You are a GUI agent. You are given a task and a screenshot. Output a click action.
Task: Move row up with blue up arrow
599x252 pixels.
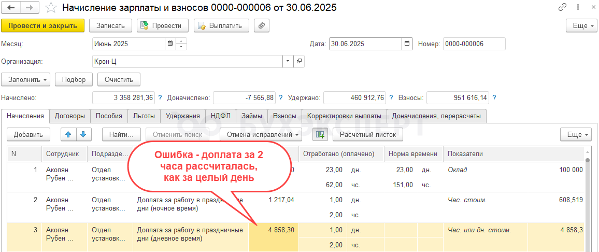(68, 135)
